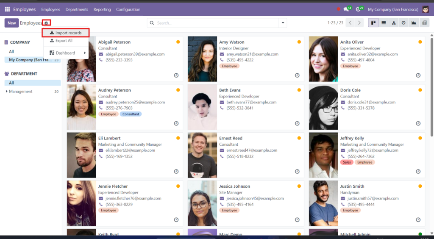Switch to List view
Image resolution: width=434 pixels, height=239 pixels.
[383, 23]
